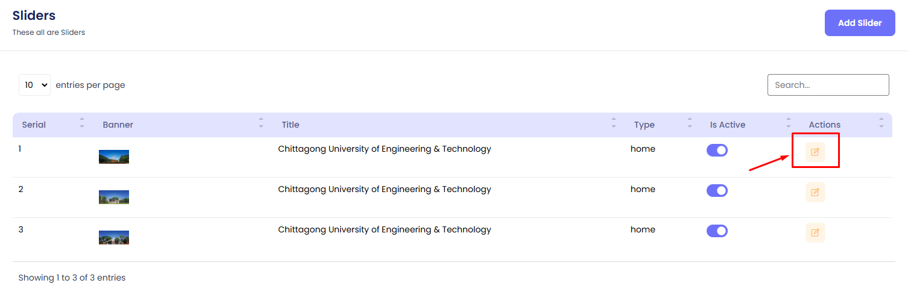Viewport: 908px width, 289px height.
Task: Click the Type column header label
Action: click(644, 125)
